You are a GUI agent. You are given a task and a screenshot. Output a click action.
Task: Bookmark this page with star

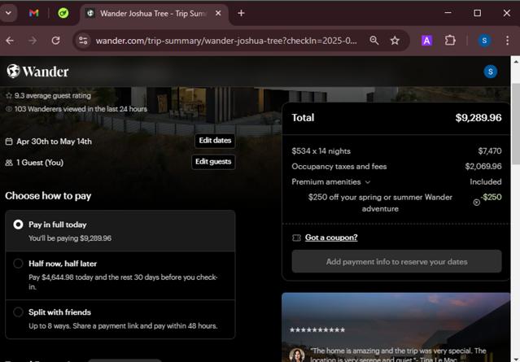(395, 41)
